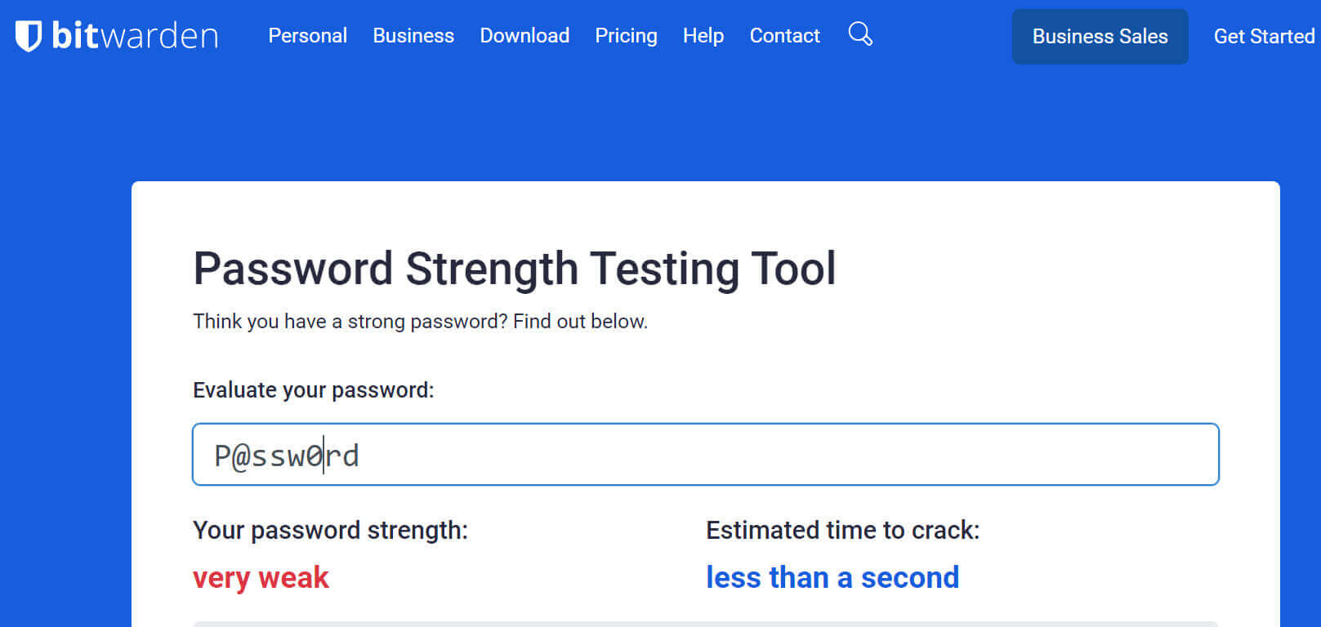The width and height of the screenshot is (1321, 627).
Task: Select Help in the navigation bar
Action: point(703,36)
